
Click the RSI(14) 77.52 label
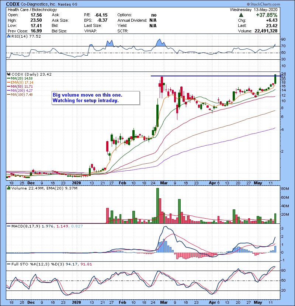(26, 36)
